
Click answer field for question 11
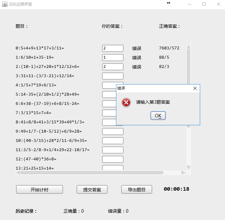[113, 150]
